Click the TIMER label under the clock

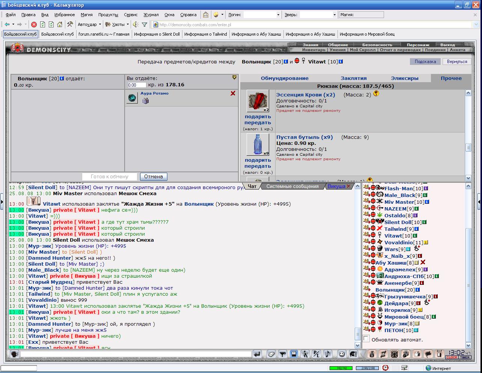[465, 357]
